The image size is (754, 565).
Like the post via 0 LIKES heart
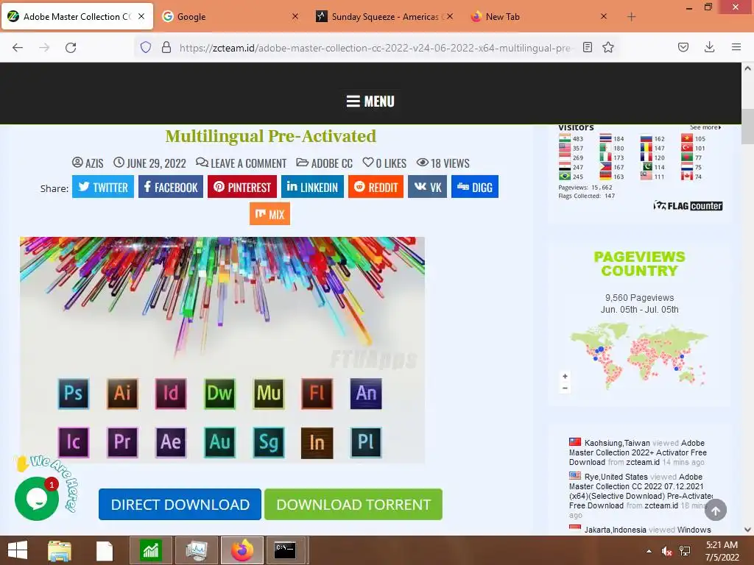tap(384, 163)
